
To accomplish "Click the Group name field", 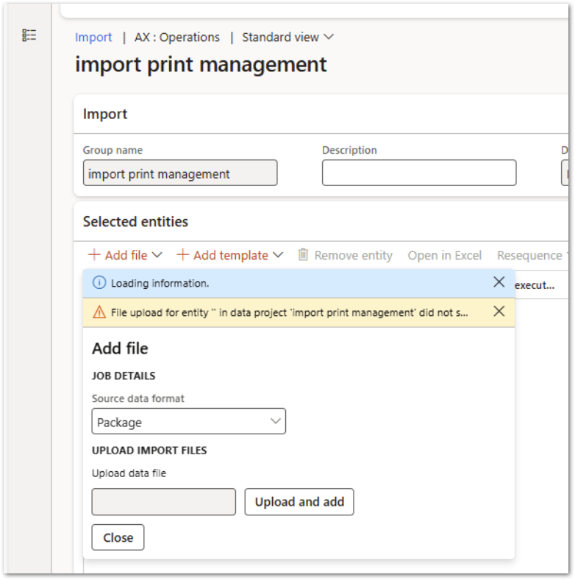I will pyautogui.click(x=179, y=173).
